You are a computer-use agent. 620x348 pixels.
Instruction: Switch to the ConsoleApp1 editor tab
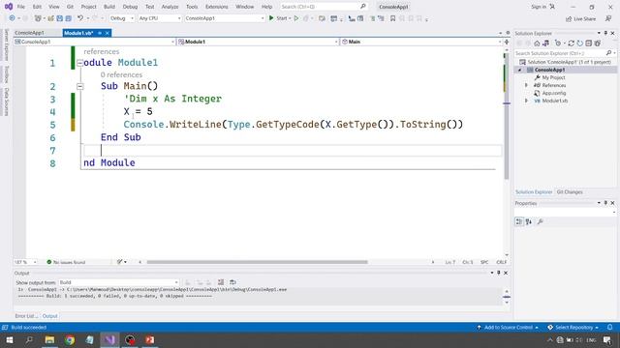pos(30,33)
